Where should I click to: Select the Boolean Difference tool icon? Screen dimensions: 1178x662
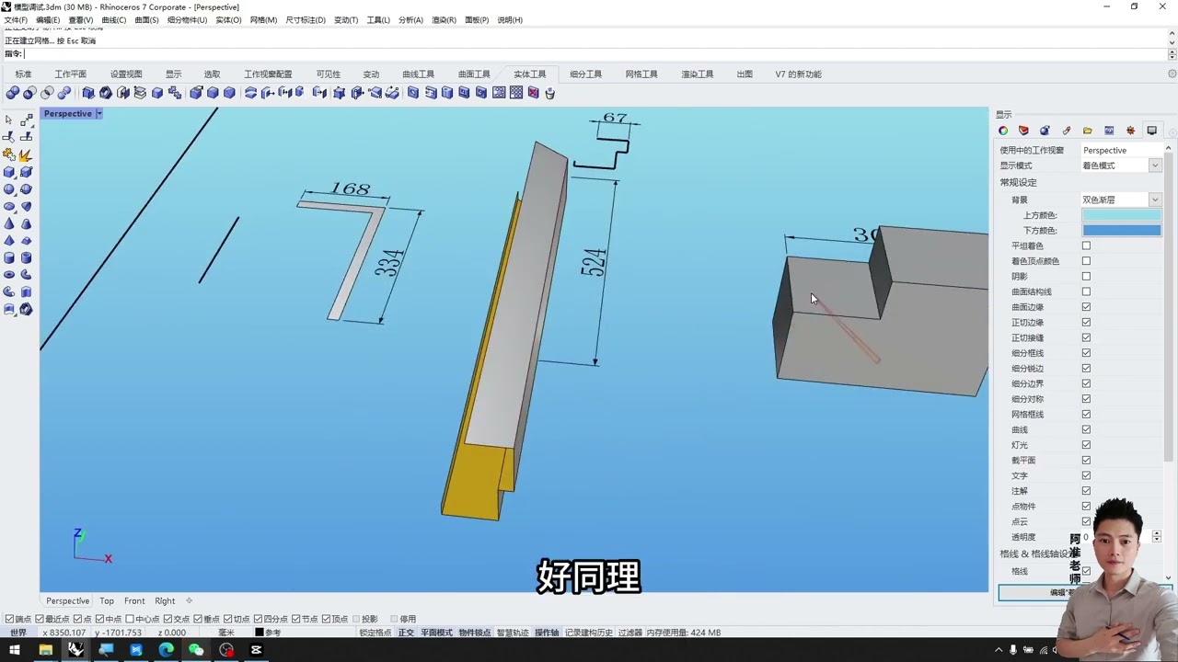tap(29, 93)
